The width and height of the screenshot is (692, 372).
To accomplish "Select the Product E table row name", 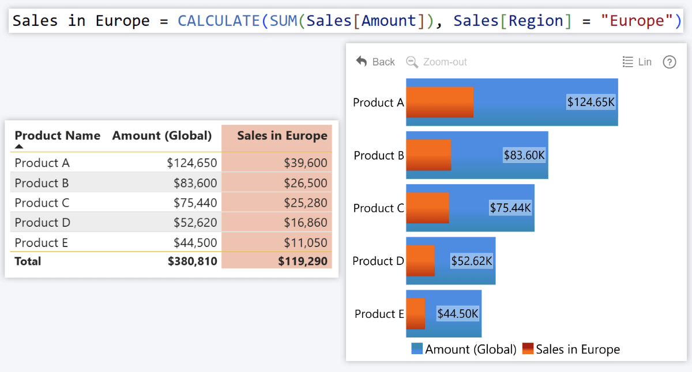I will (42, 242).
